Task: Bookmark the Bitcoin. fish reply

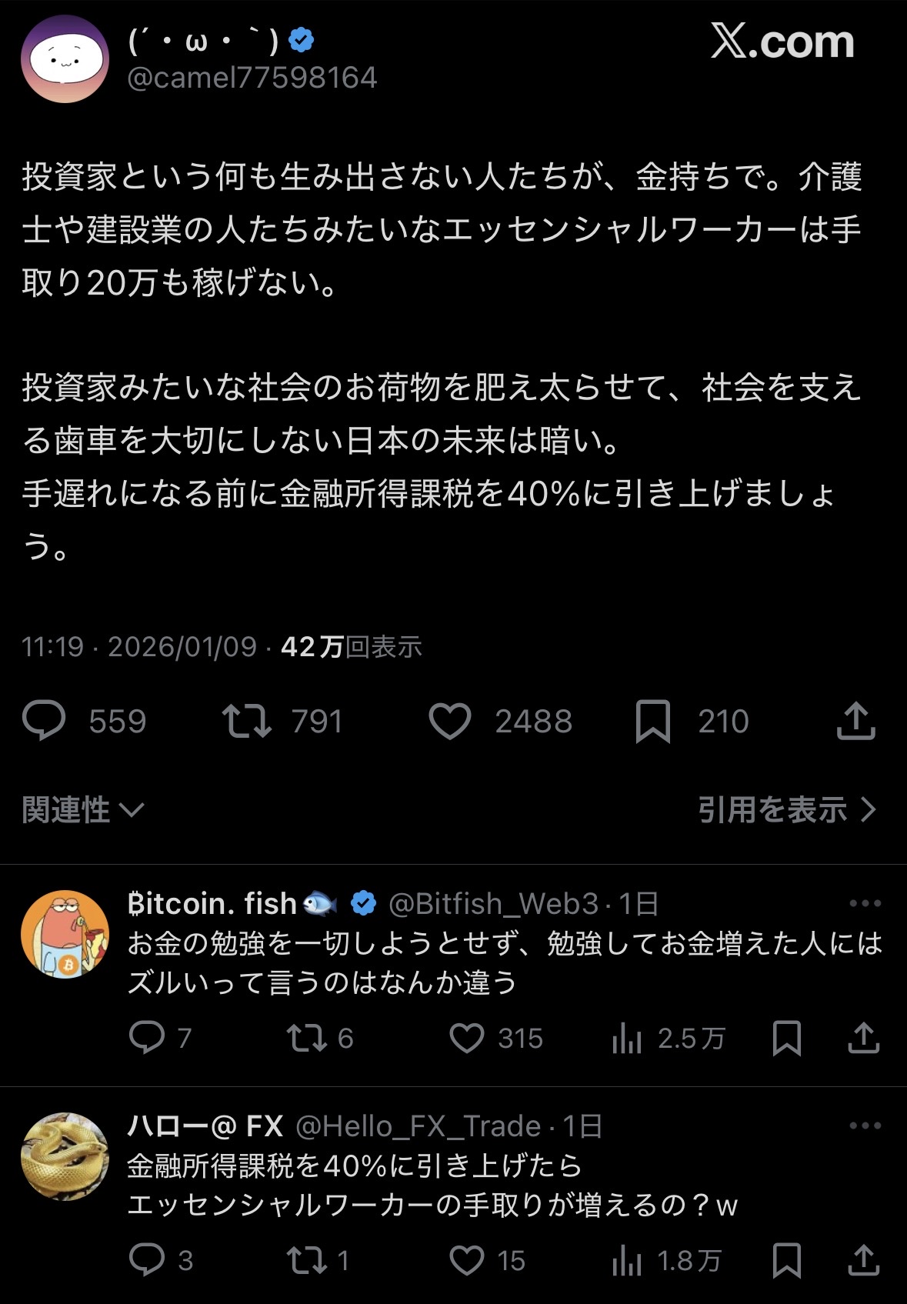Action: [786, 1038]
